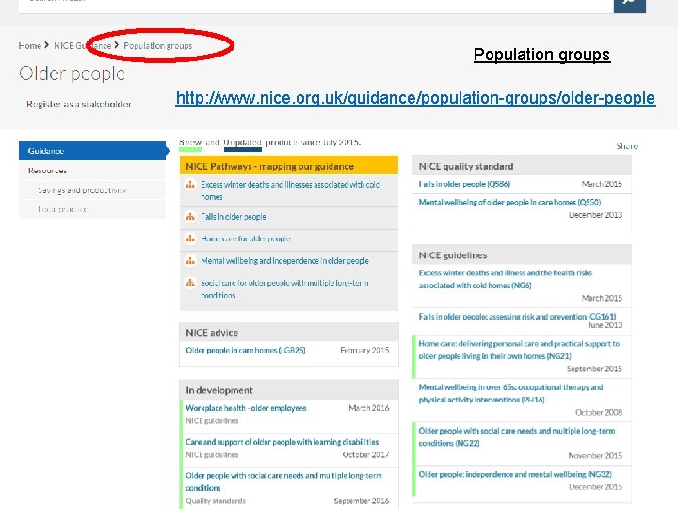Open Home care guideline (NG21)
678x509 pixels.
point(519,350)
